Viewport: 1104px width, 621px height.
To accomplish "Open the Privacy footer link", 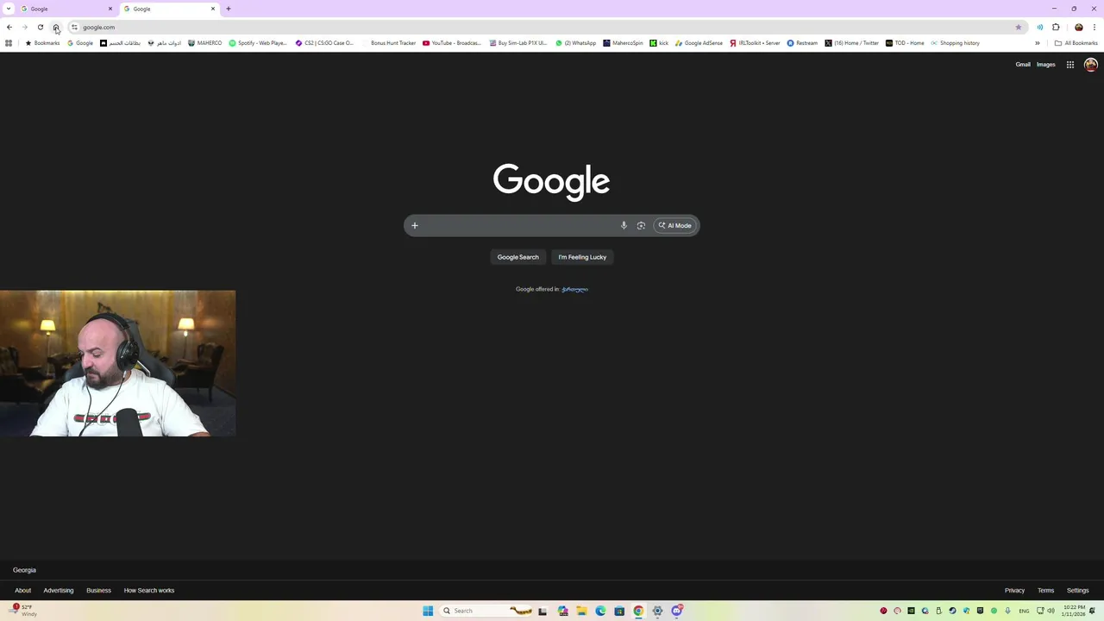I will (1014, 591).
